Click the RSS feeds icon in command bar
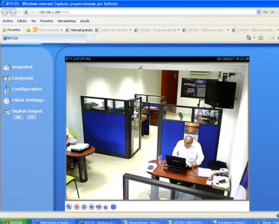The height and width of the screenshot is (224, 279). [261, 38]
